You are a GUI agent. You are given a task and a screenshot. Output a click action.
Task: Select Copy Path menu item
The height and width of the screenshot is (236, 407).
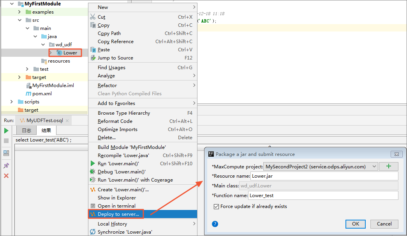point(143,33)
